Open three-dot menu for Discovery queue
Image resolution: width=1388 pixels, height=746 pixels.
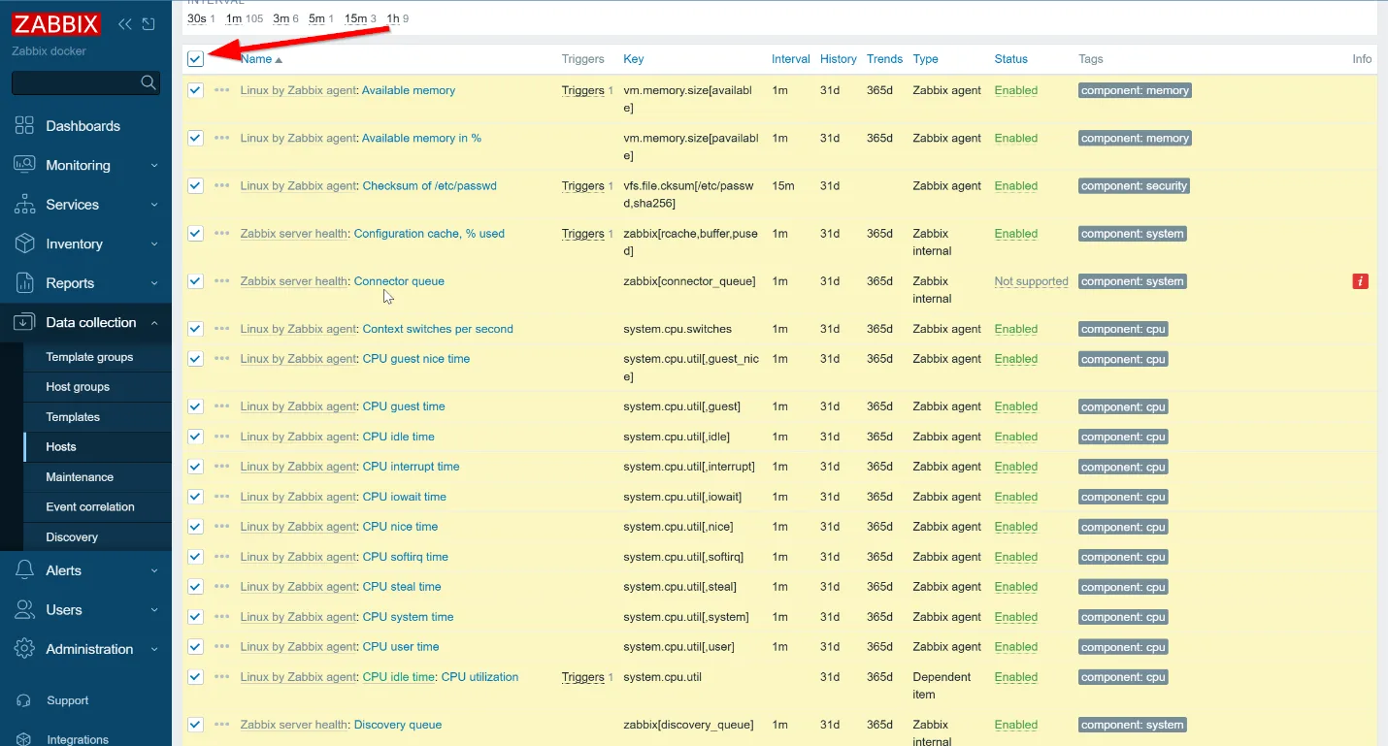(x=222, y=725)
